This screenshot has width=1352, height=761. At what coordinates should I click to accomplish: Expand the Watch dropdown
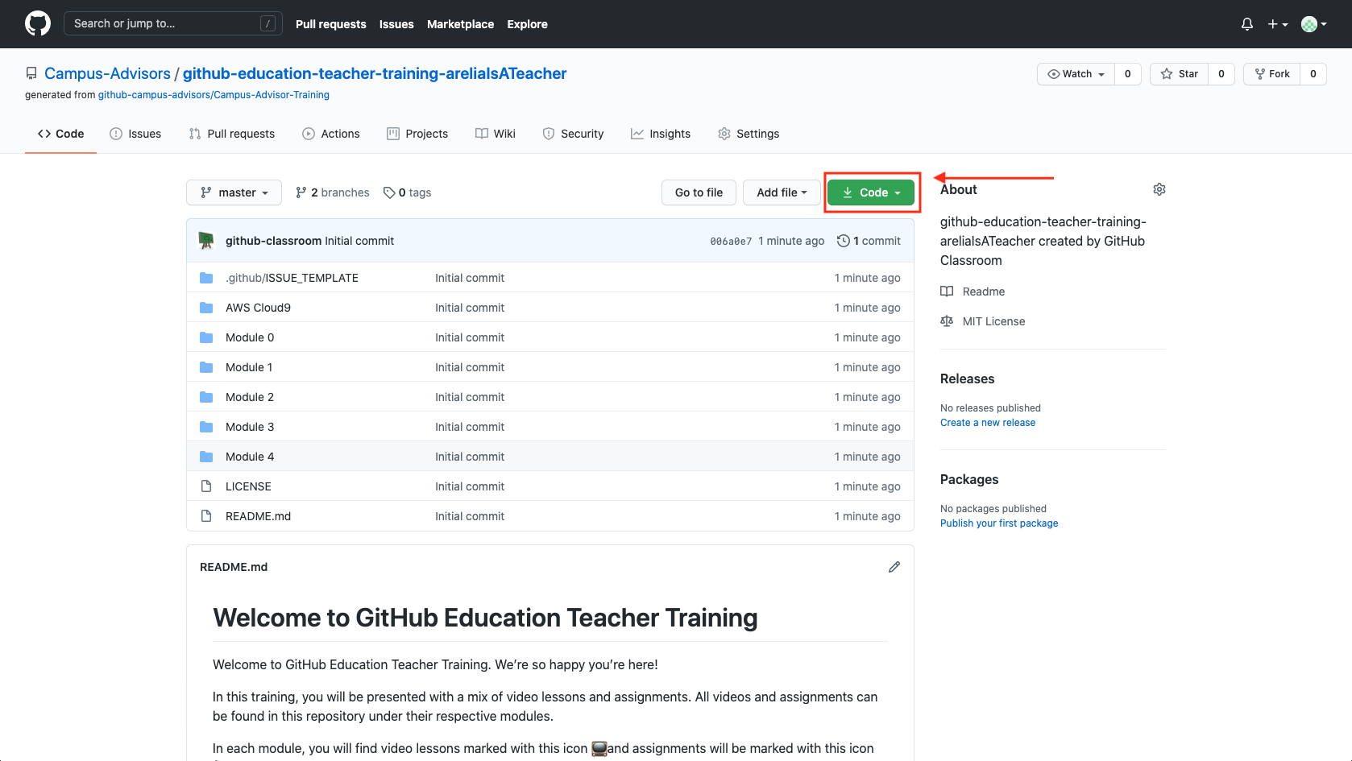[x=1076, y=74]
